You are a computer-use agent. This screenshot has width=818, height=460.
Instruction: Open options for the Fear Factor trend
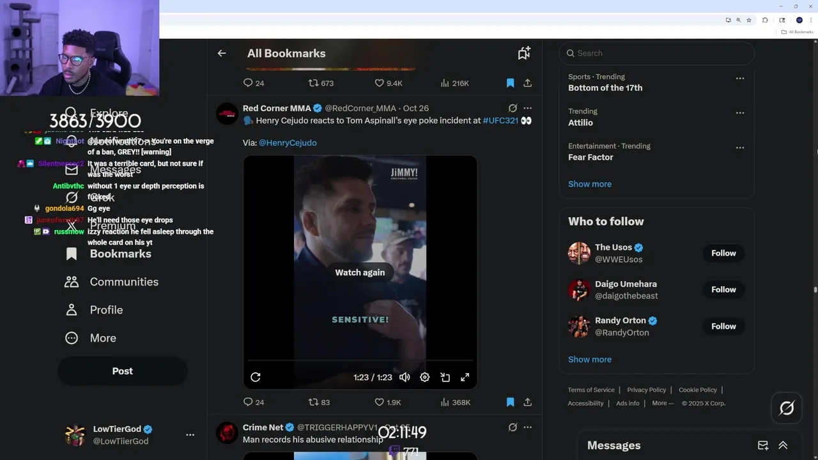(x=740, y=148)
